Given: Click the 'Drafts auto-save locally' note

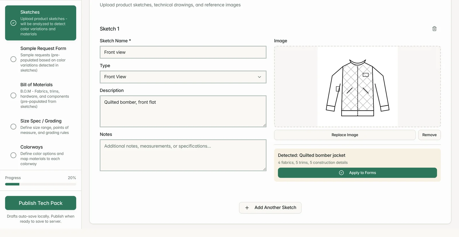Looking at the screenshot, I should click(41, 219).
